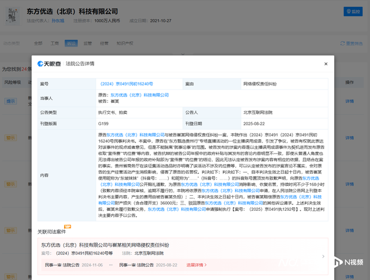Image resolution: width=370 pixels, height=280 pixels.
Task: Select the 诉讼 filter tab
Action: [71, 43]
